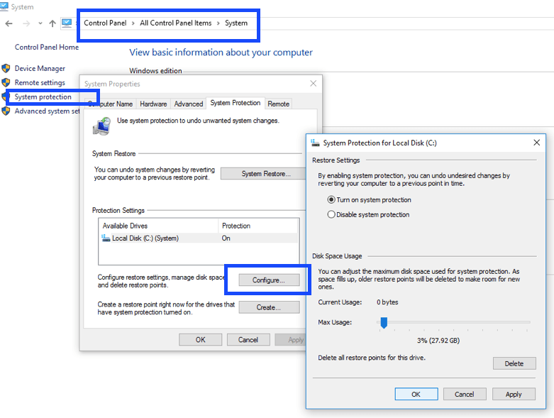Viewport: 554px width, 418px height.
Task: Select Disable system protection radio button
Action: tap(331, 214)
